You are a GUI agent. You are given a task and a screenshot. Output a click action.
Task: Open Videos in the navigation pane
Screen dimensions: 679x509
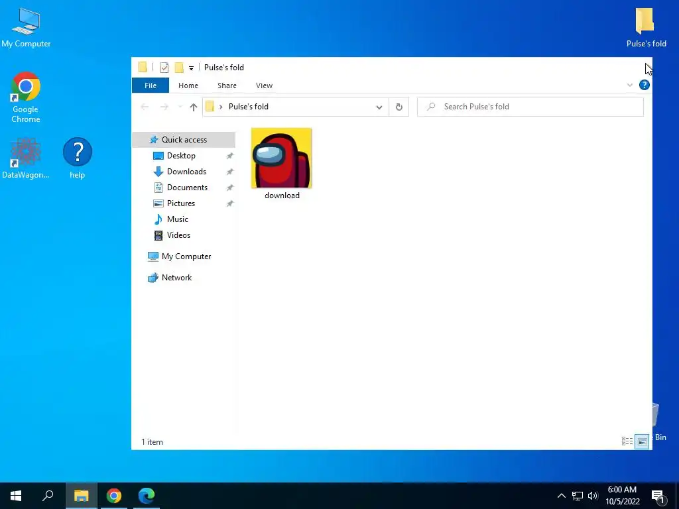178,235
